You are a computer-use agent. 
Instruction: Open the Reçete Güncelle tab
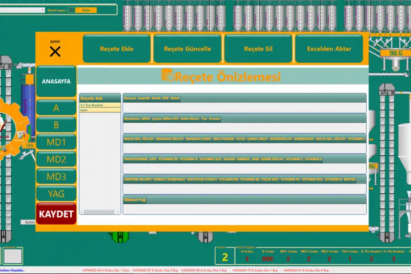pyautogui.click(x=187, y=49)
